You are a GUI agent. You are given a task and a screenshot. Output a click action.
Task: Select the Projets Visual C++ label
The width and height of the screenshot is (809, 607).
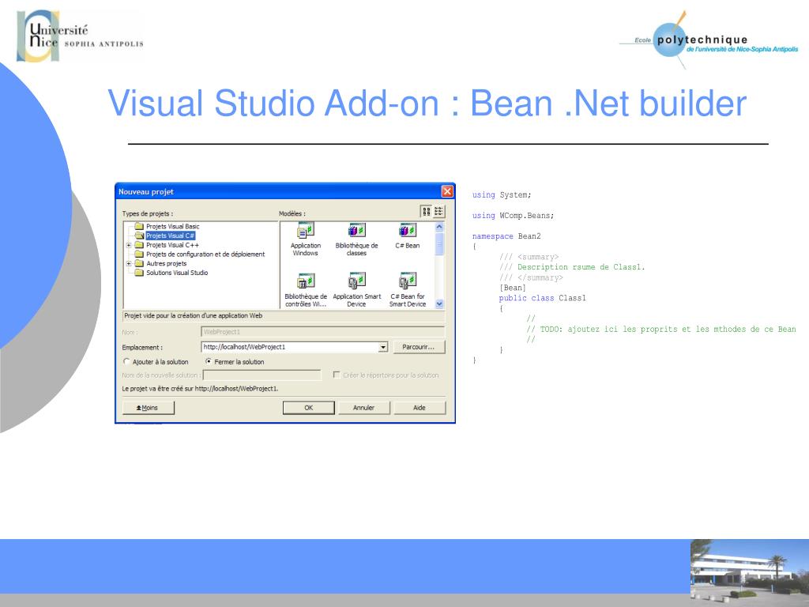pyautogui.click(x=172, y=245)
